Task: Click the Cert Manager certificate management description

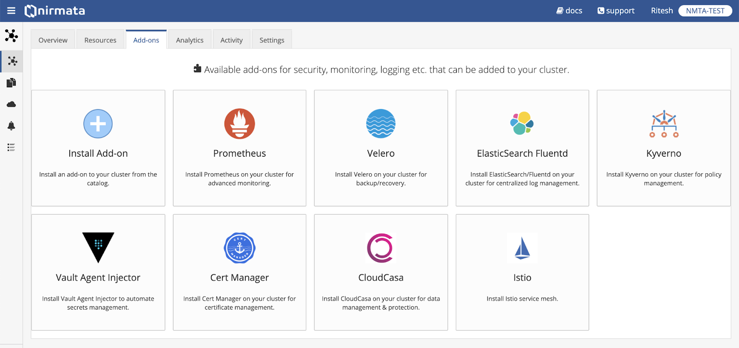Action: coord(239,303)
